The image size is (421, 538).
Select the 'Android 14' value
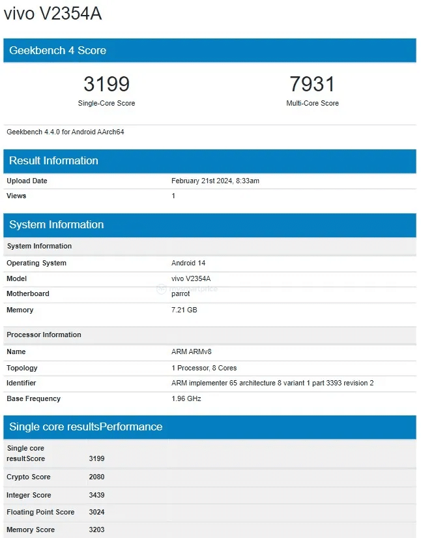pos(188,263)
